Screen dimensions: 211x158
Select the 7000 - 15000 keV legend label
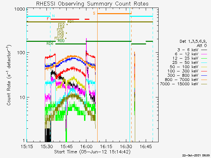[179, 84]
